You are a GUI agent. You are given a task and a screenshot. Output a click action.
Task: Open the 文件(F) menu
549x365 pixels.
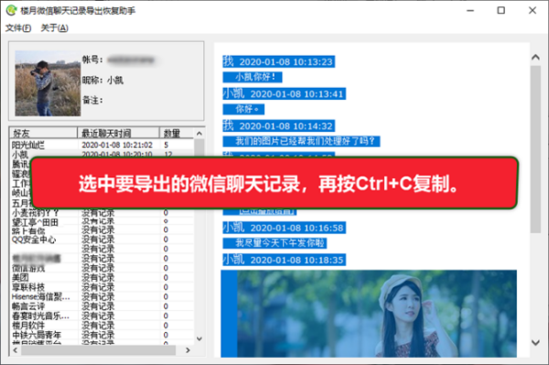[x=18, y=28]
